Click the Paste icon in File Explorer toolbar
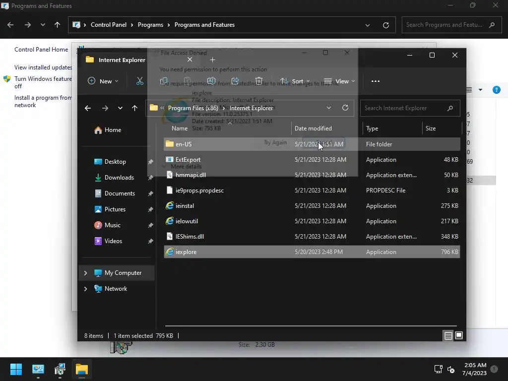Viewport: 508px width, 381px height. (x=187, y=81)
